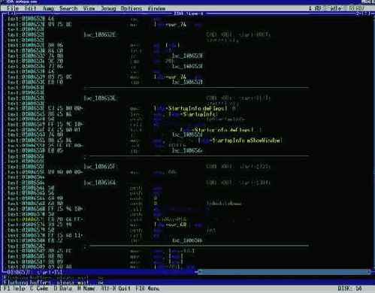This screenshot has height=293, width=375.
Task: Open the Edit menu
Action: (x=31, y=8)
